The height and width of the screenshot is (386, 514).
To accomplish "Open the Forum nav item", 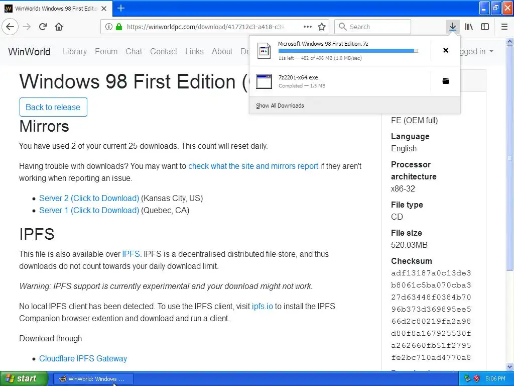I will [106, 52].
